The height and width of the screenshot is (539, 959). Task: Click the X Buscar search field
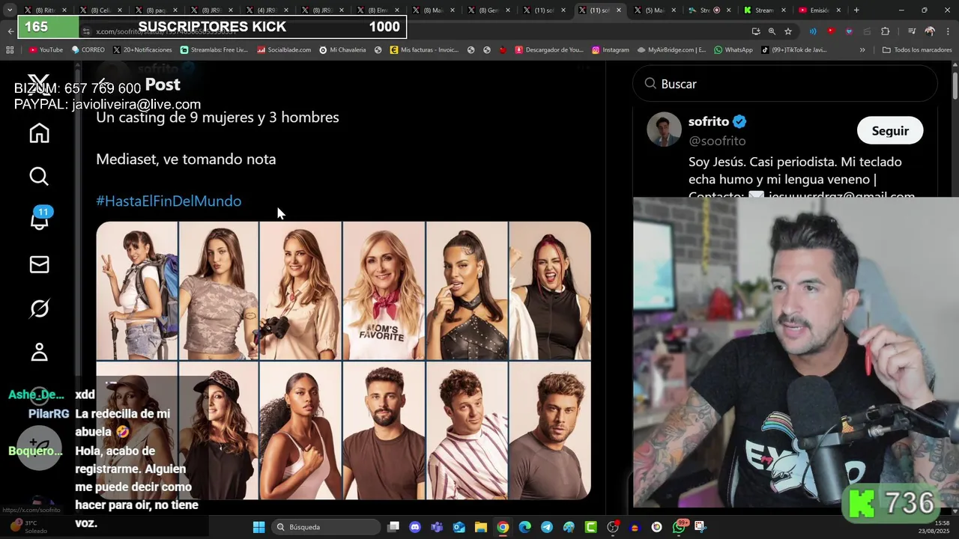[785, 84]
